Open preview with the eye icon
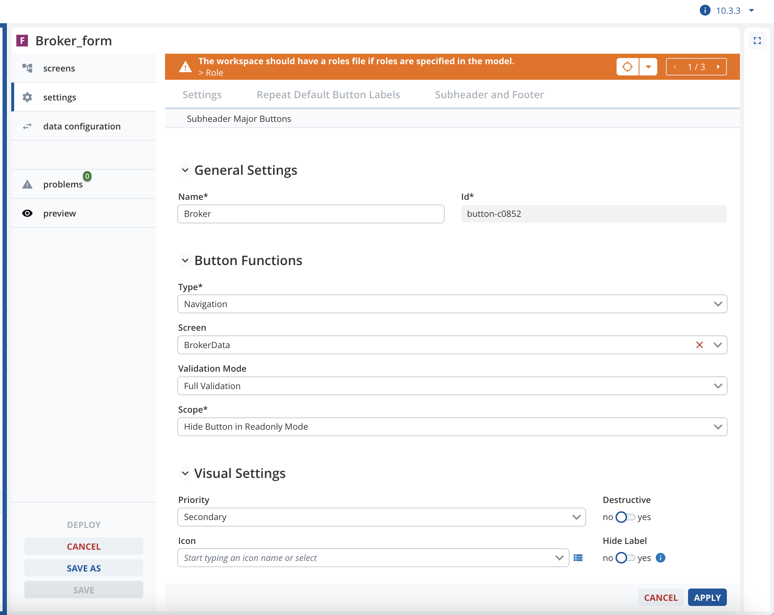The height and width of the screenshot is (615, 774). 27,213
